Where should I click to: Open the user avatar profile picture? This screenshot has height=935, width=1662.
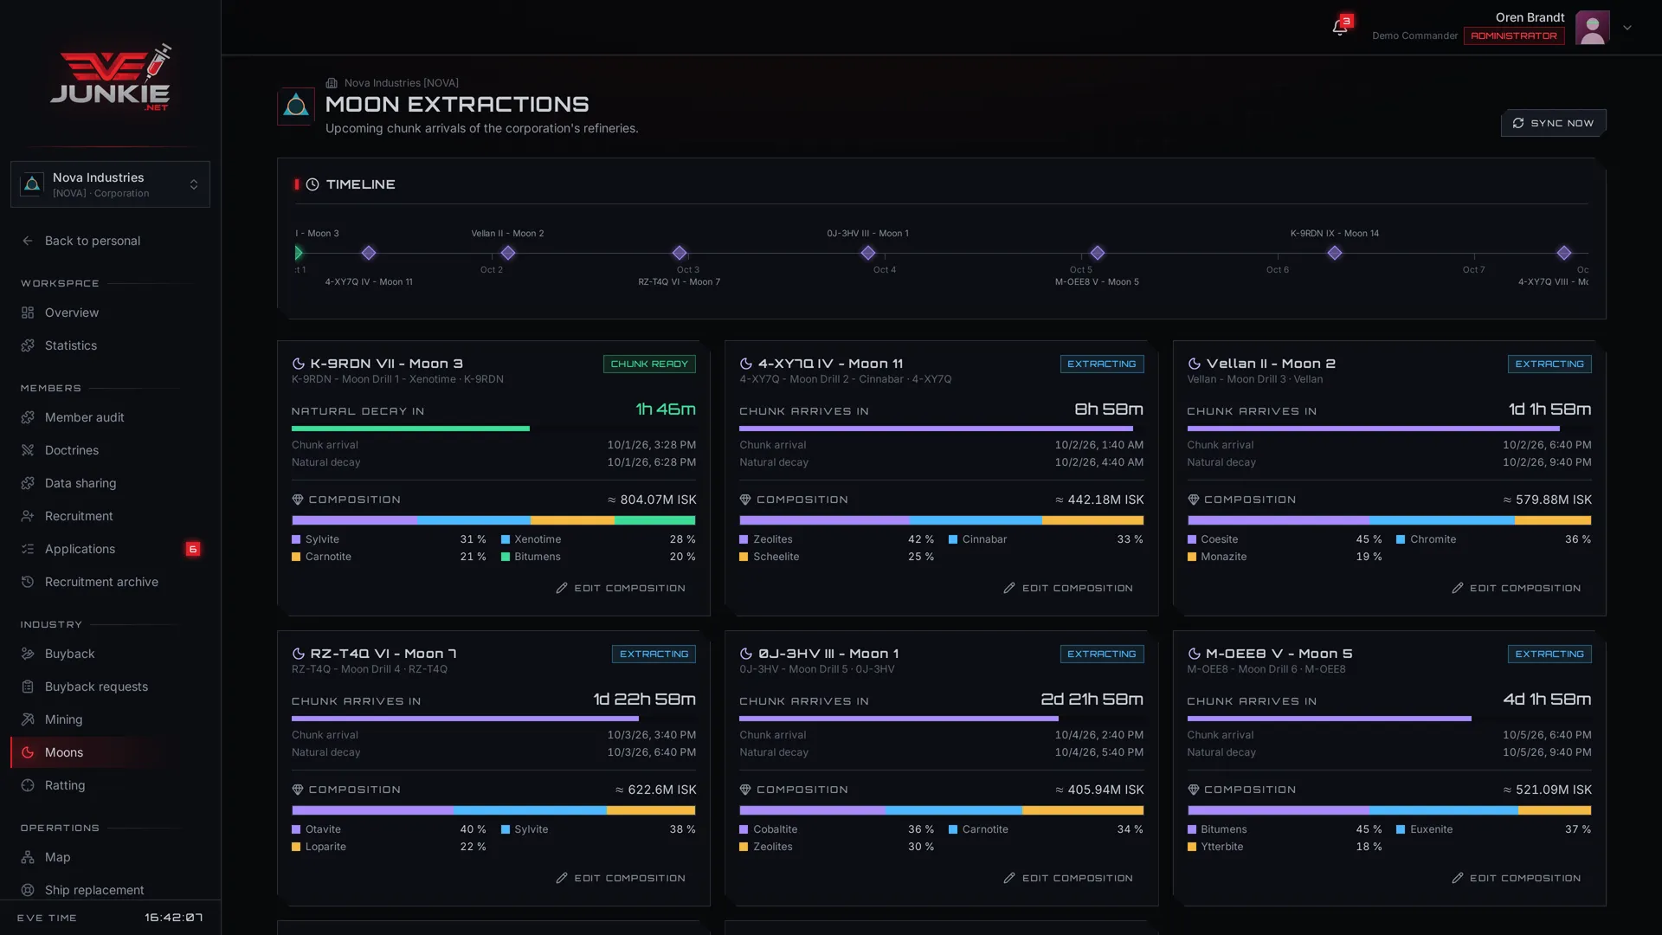pos(1593,28)
